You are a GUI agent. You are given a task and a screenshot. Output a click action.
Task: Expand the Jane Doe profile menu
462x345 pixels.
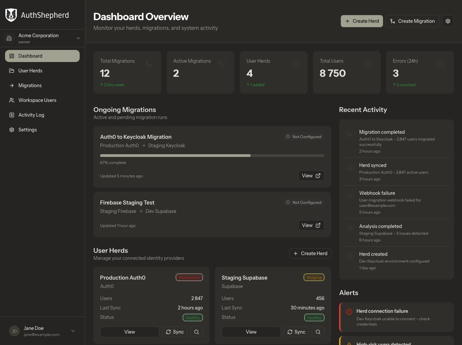point(73,331)
